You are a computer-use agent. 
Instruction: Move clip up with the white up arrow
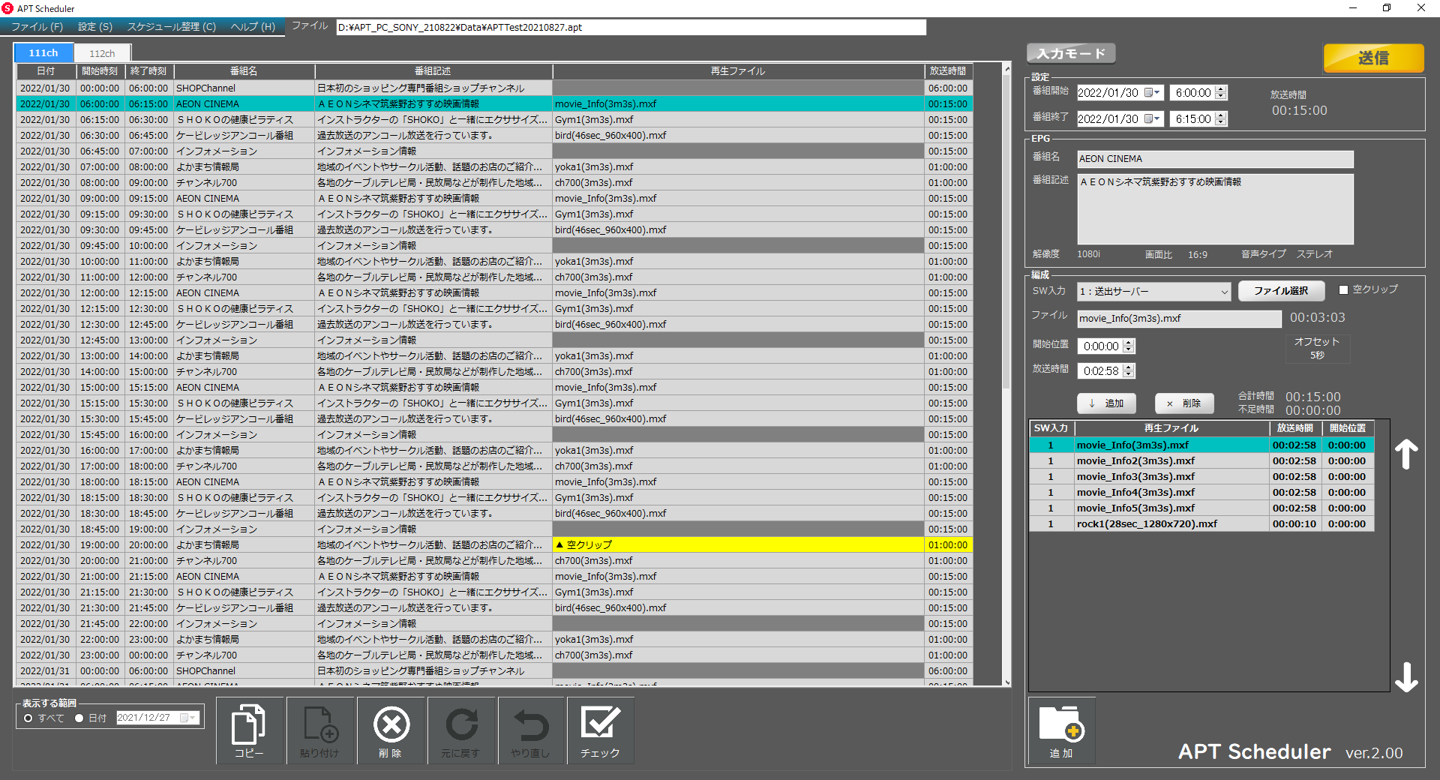pyautogui.click(x=1405, y=454)
